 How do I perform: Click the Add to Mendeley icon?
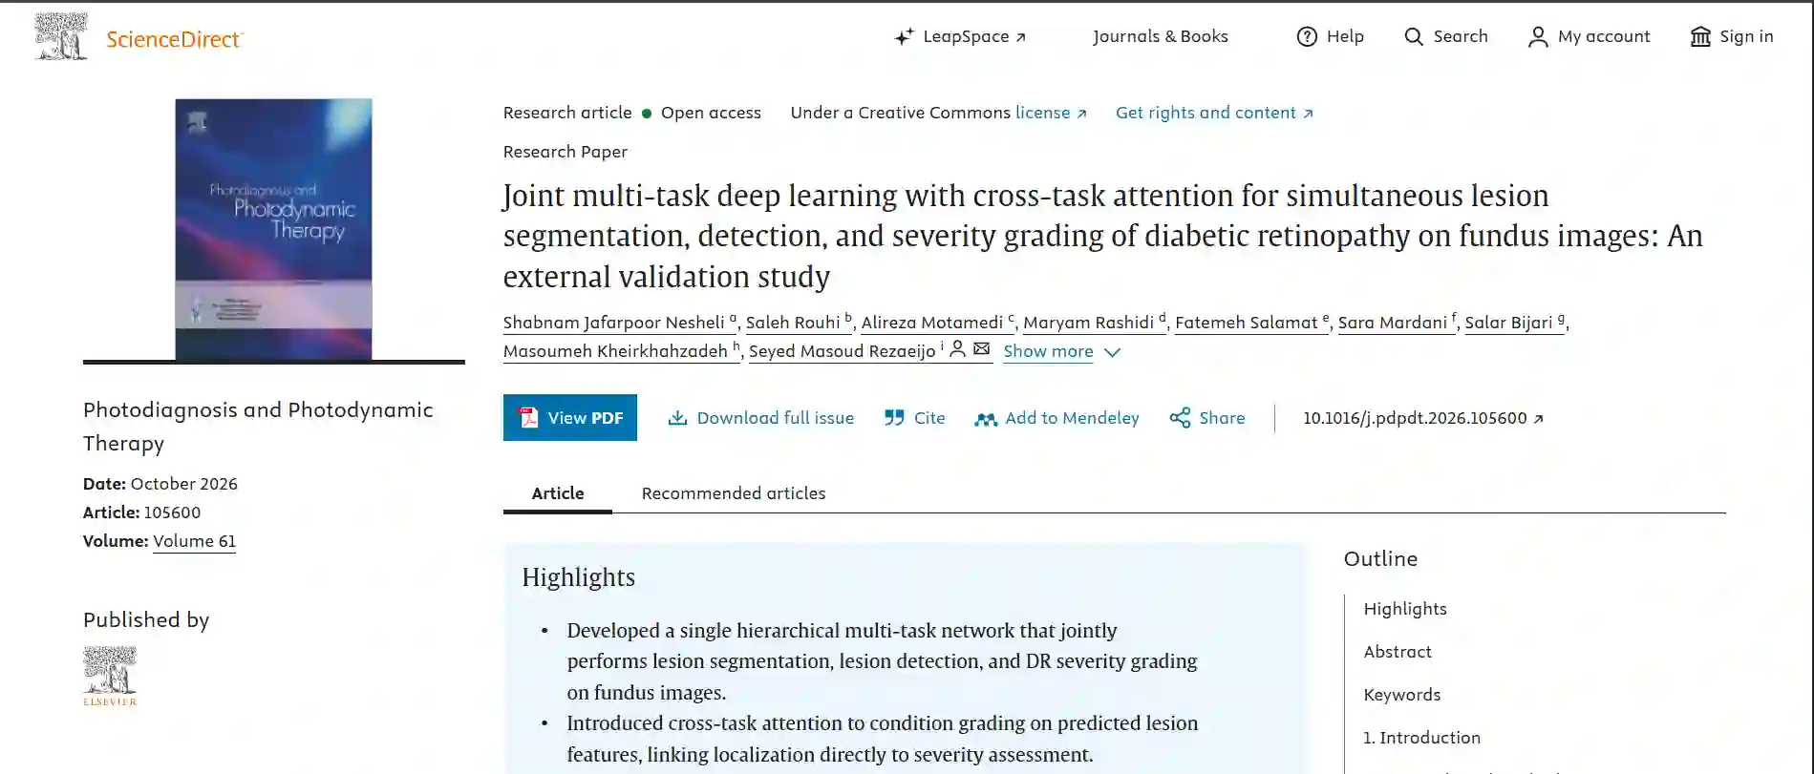click(x=986, y=419)
